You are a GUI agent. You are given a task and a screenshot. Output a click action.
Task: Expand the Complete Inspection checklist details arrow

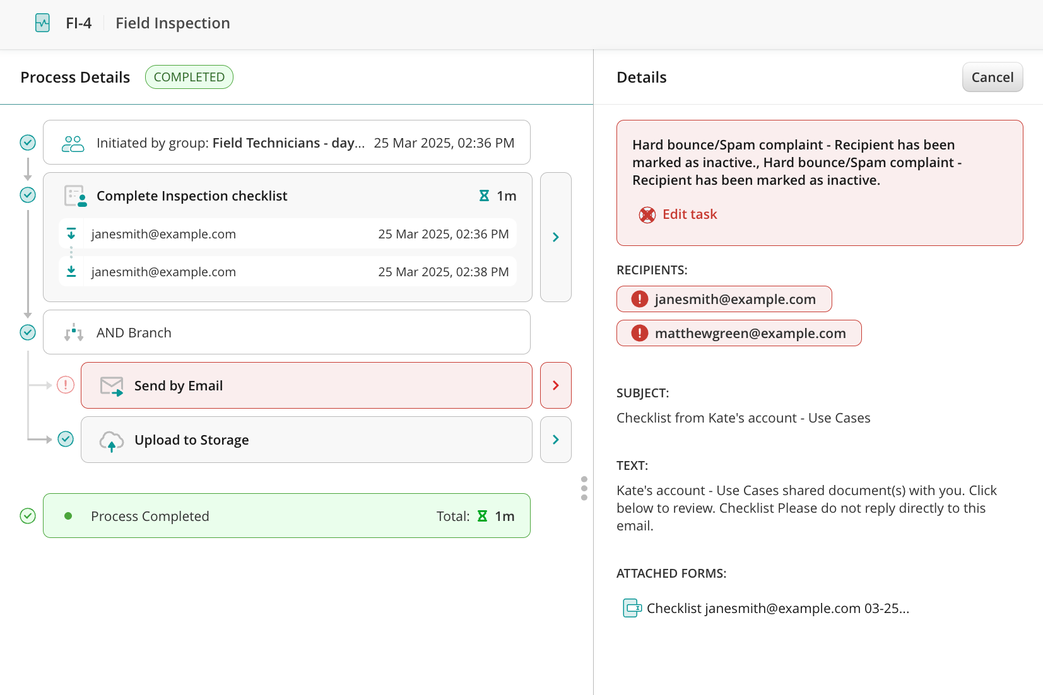tap(556, 237)
